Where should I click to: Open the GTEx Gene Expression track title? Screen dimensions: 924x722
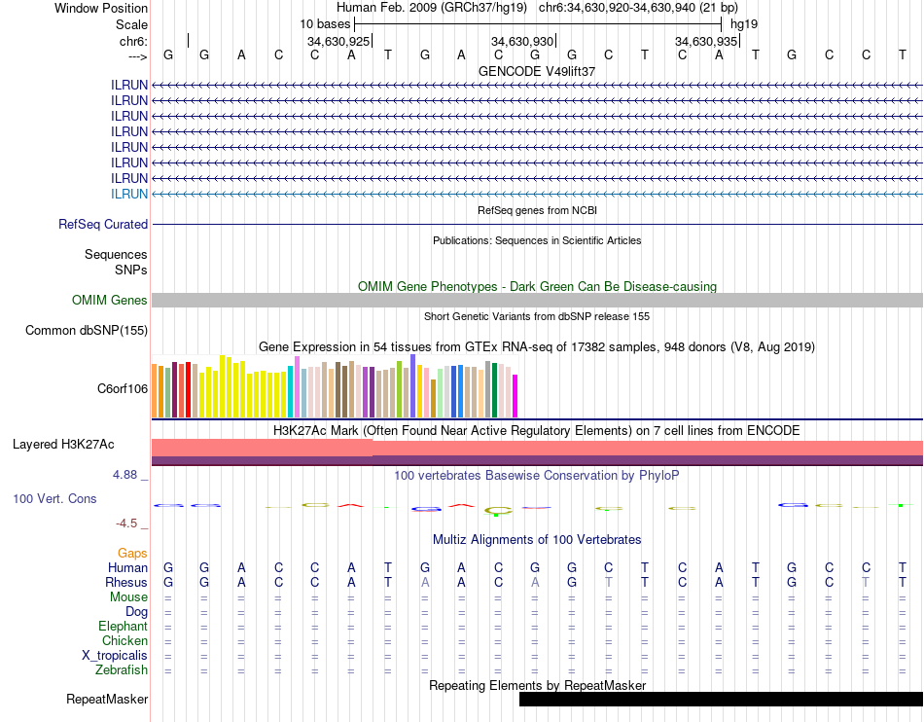(x=537, y=347)
